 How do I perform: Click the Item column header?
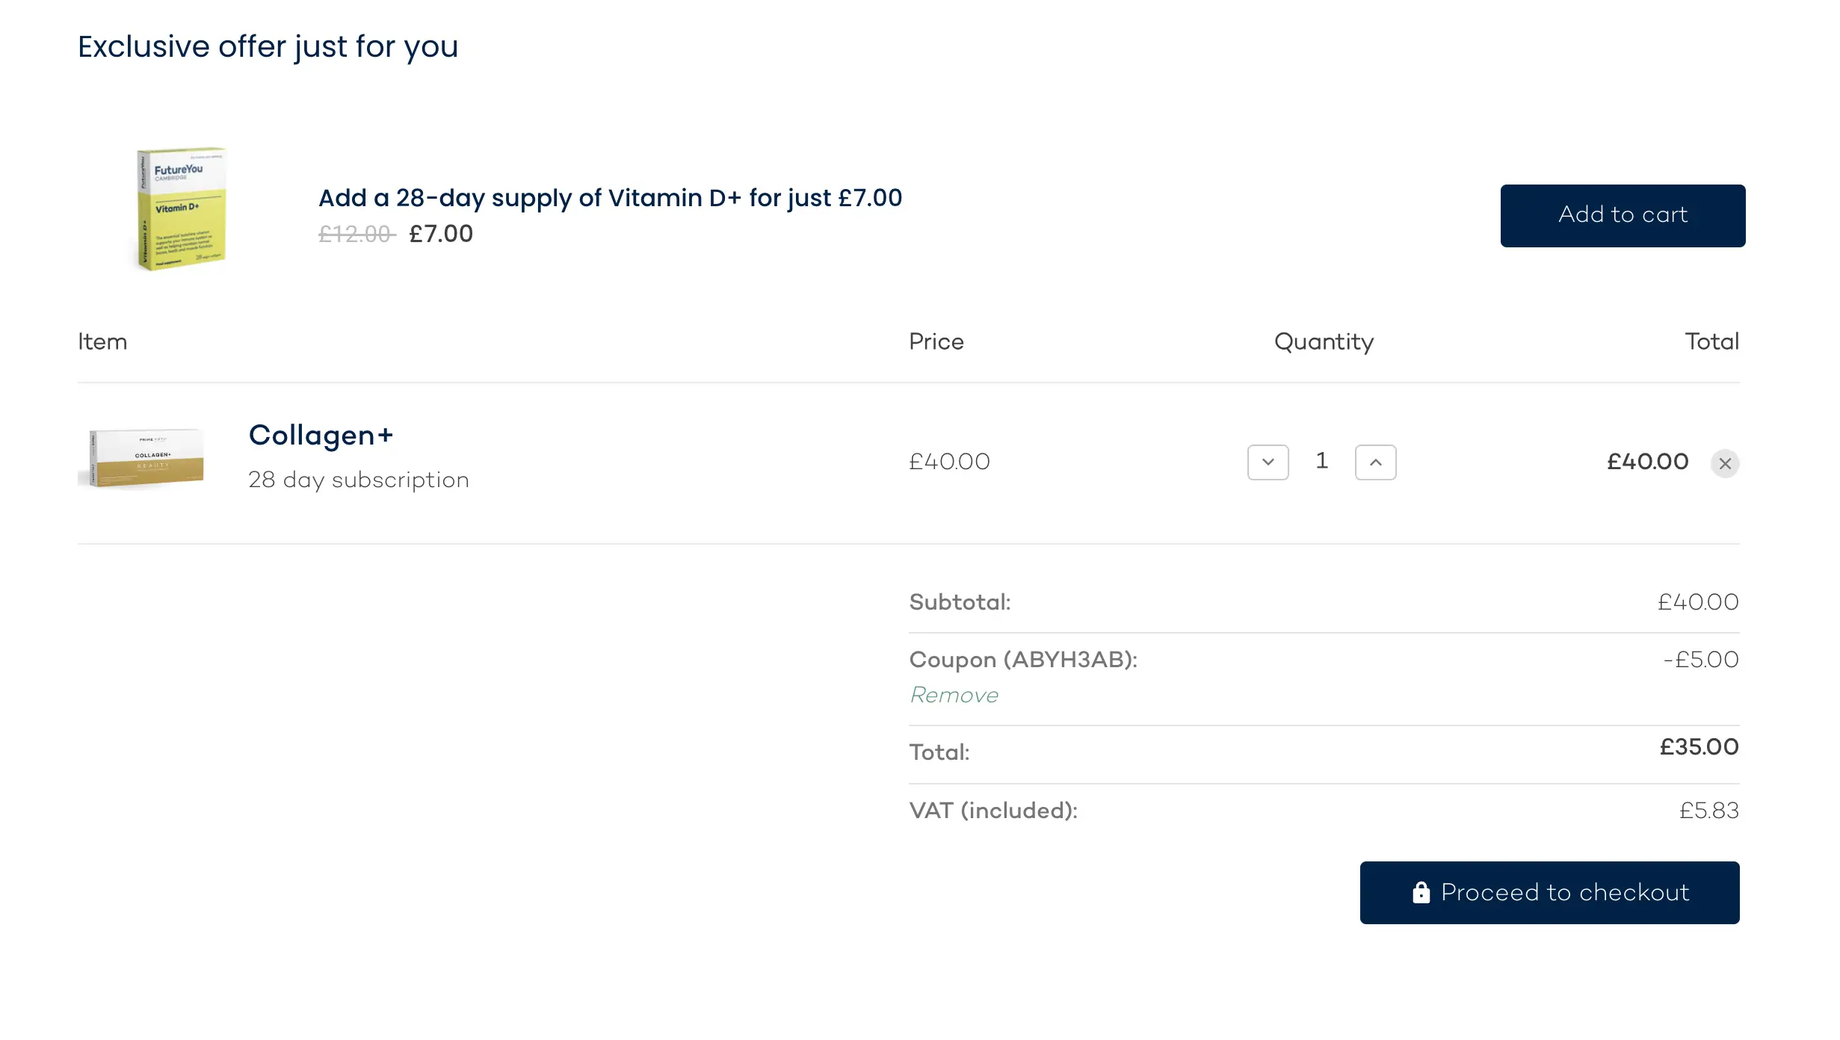coord(102,341)
